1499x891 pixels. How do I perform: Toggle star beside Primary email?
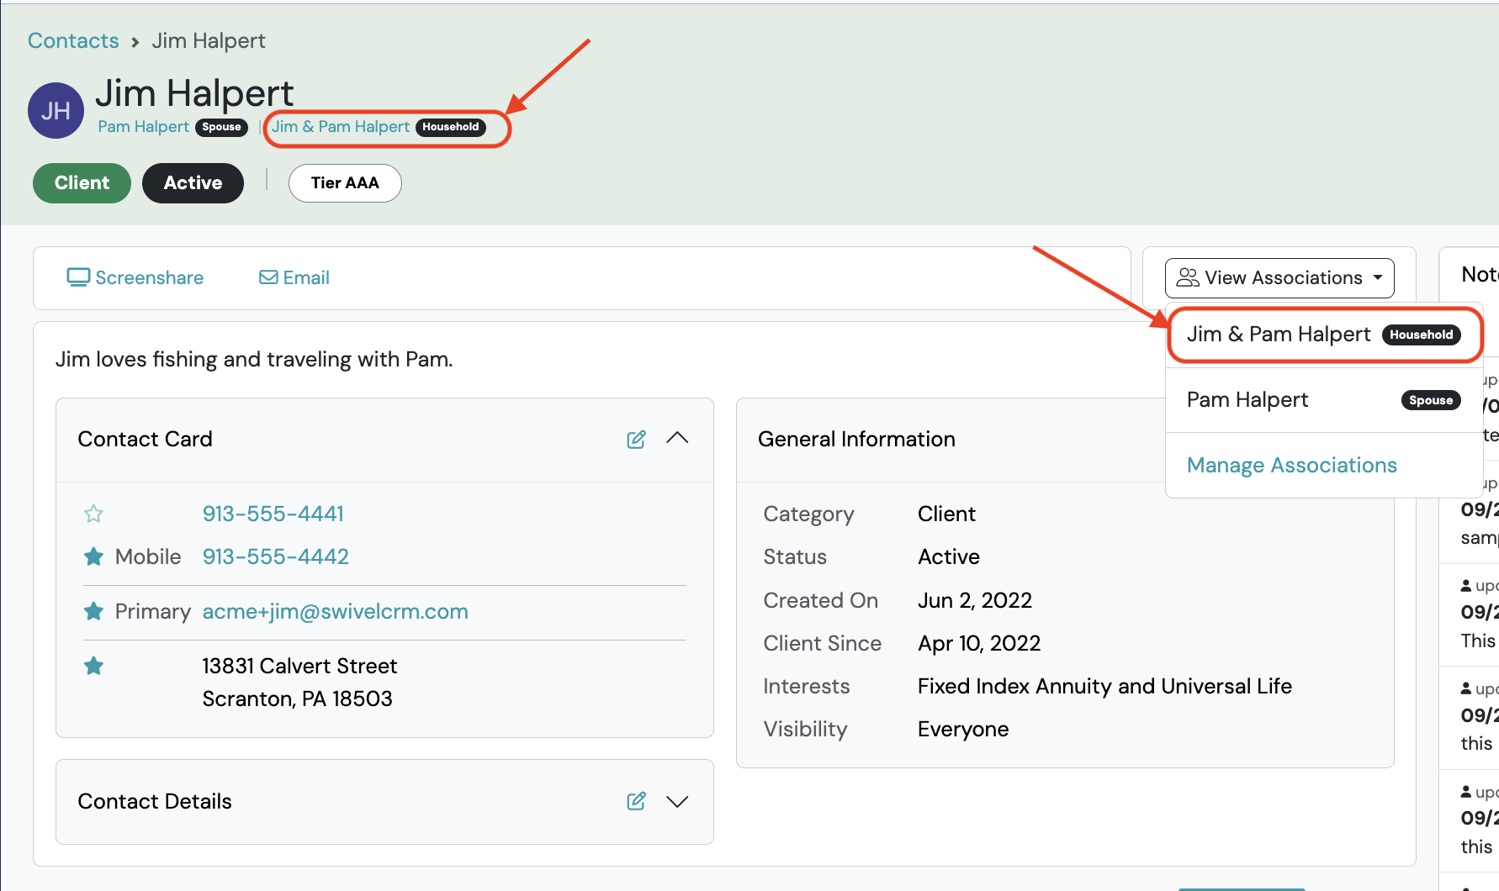[93, 611]
